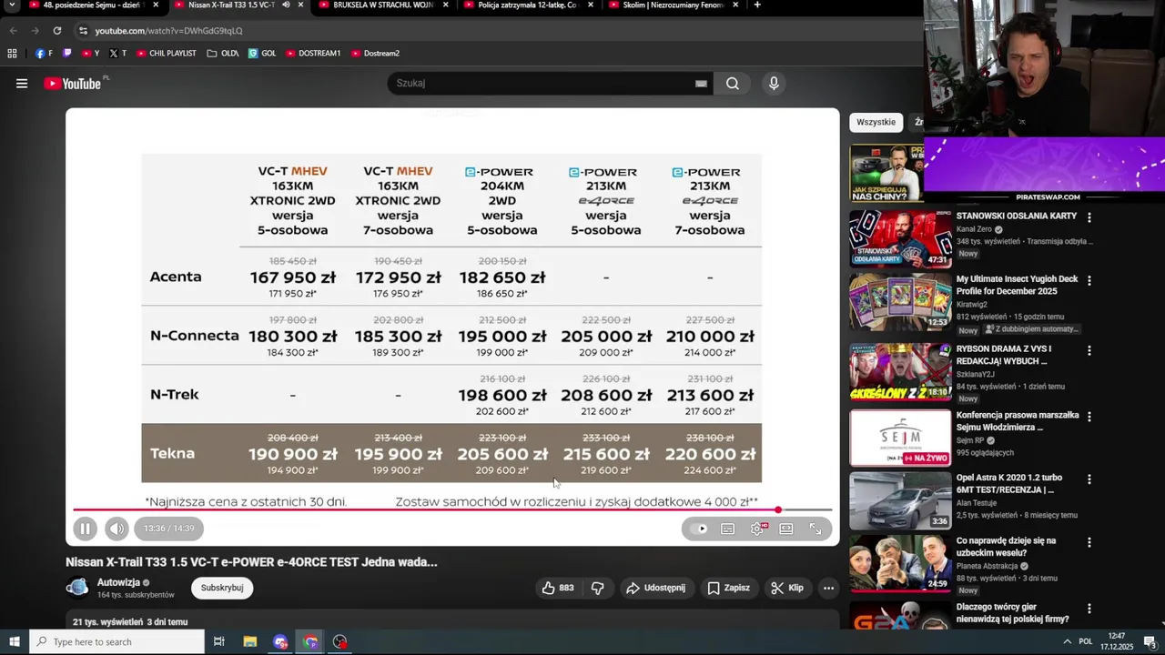Show hidden system tray icons
Image resolution: width=1165 pixels, height=655 pixels.
tap(1067, 642)
